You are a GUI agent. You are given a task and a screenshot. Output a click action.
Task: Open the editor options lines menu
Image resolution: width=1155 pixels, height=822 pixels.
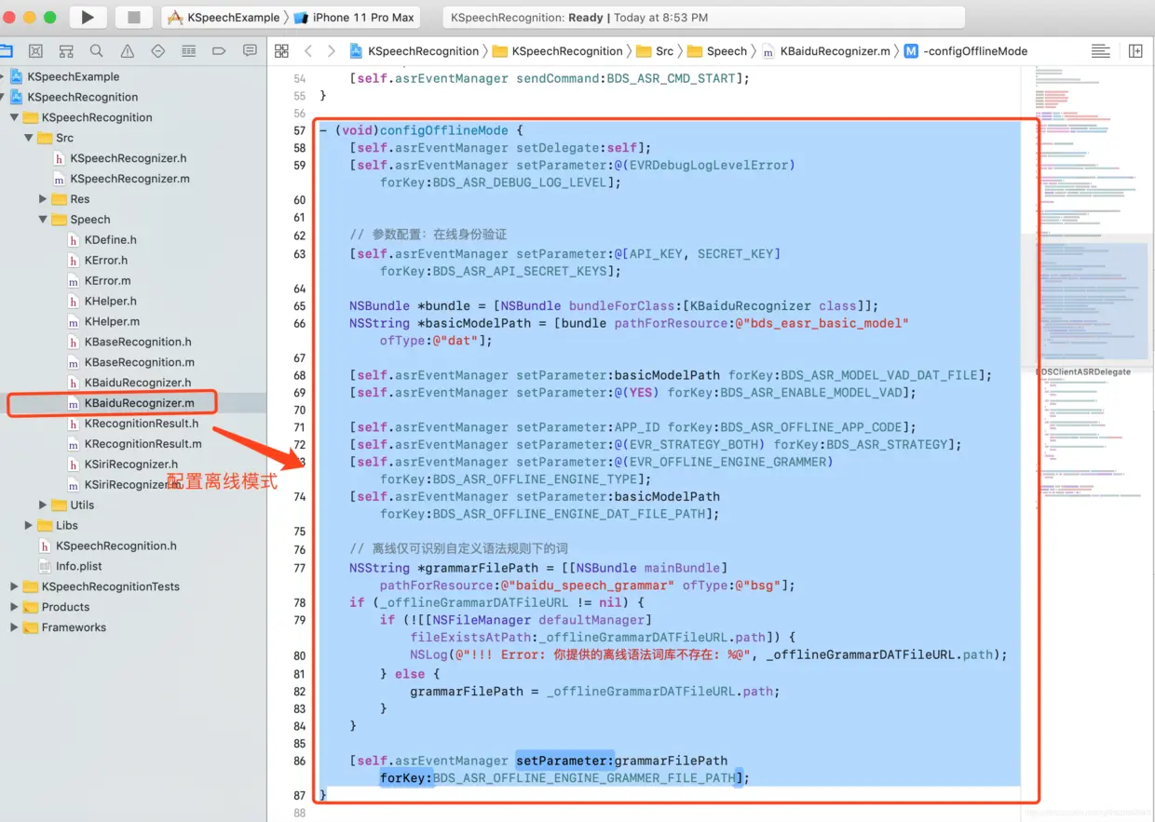[1100, 51]
